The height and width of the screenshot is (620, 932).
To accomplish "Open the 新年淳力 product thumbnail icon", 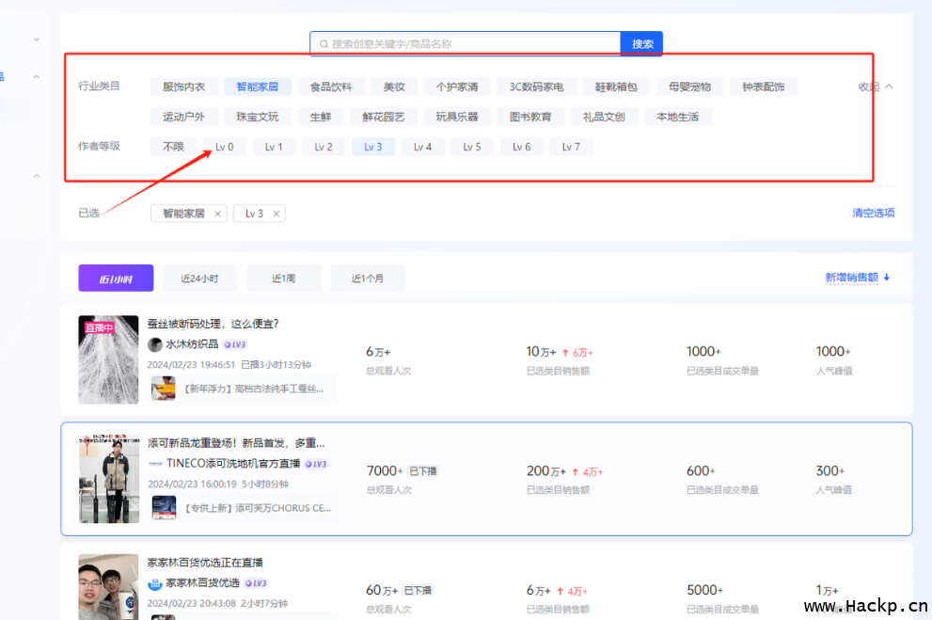I will (164, 388).
